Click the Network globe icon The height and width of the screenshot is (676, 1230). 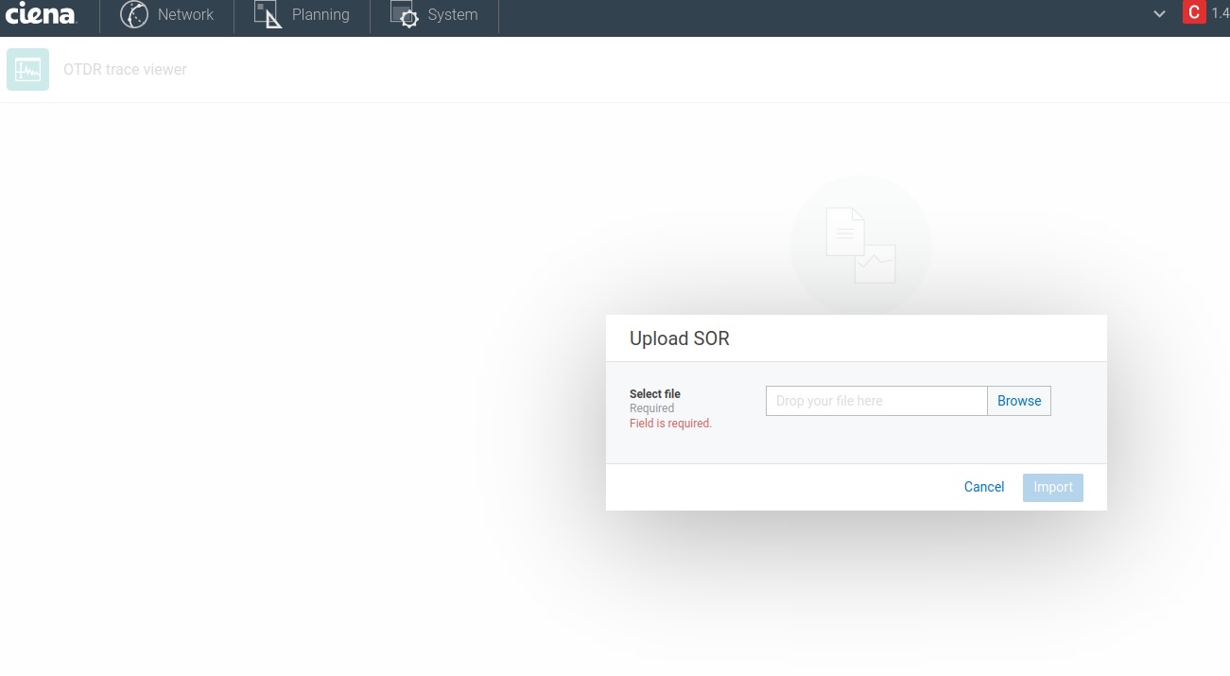pos(133,14)
